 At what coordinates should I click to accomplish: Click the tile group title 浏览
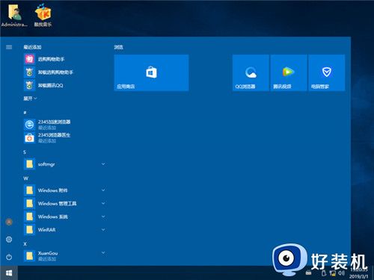click(x=118, y=47)
